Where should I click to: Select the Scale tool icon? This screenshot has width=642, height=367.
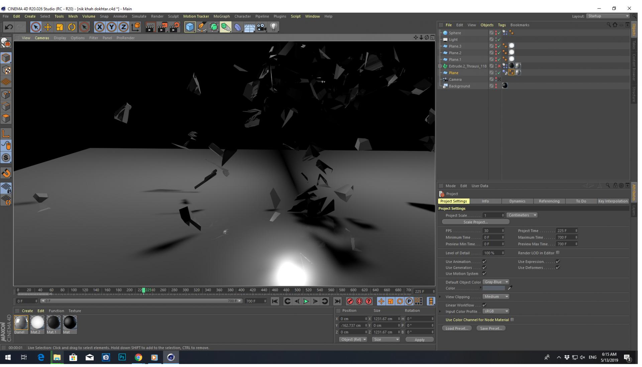coord(61,27)
